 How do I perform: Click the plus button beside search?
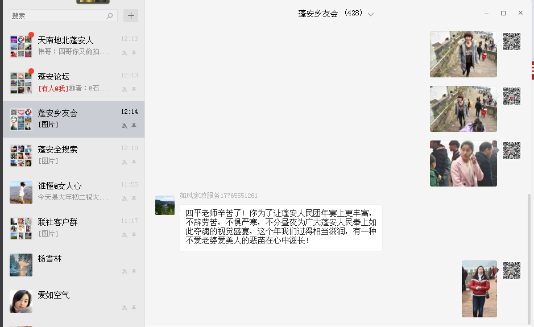(x=131, y=16)
